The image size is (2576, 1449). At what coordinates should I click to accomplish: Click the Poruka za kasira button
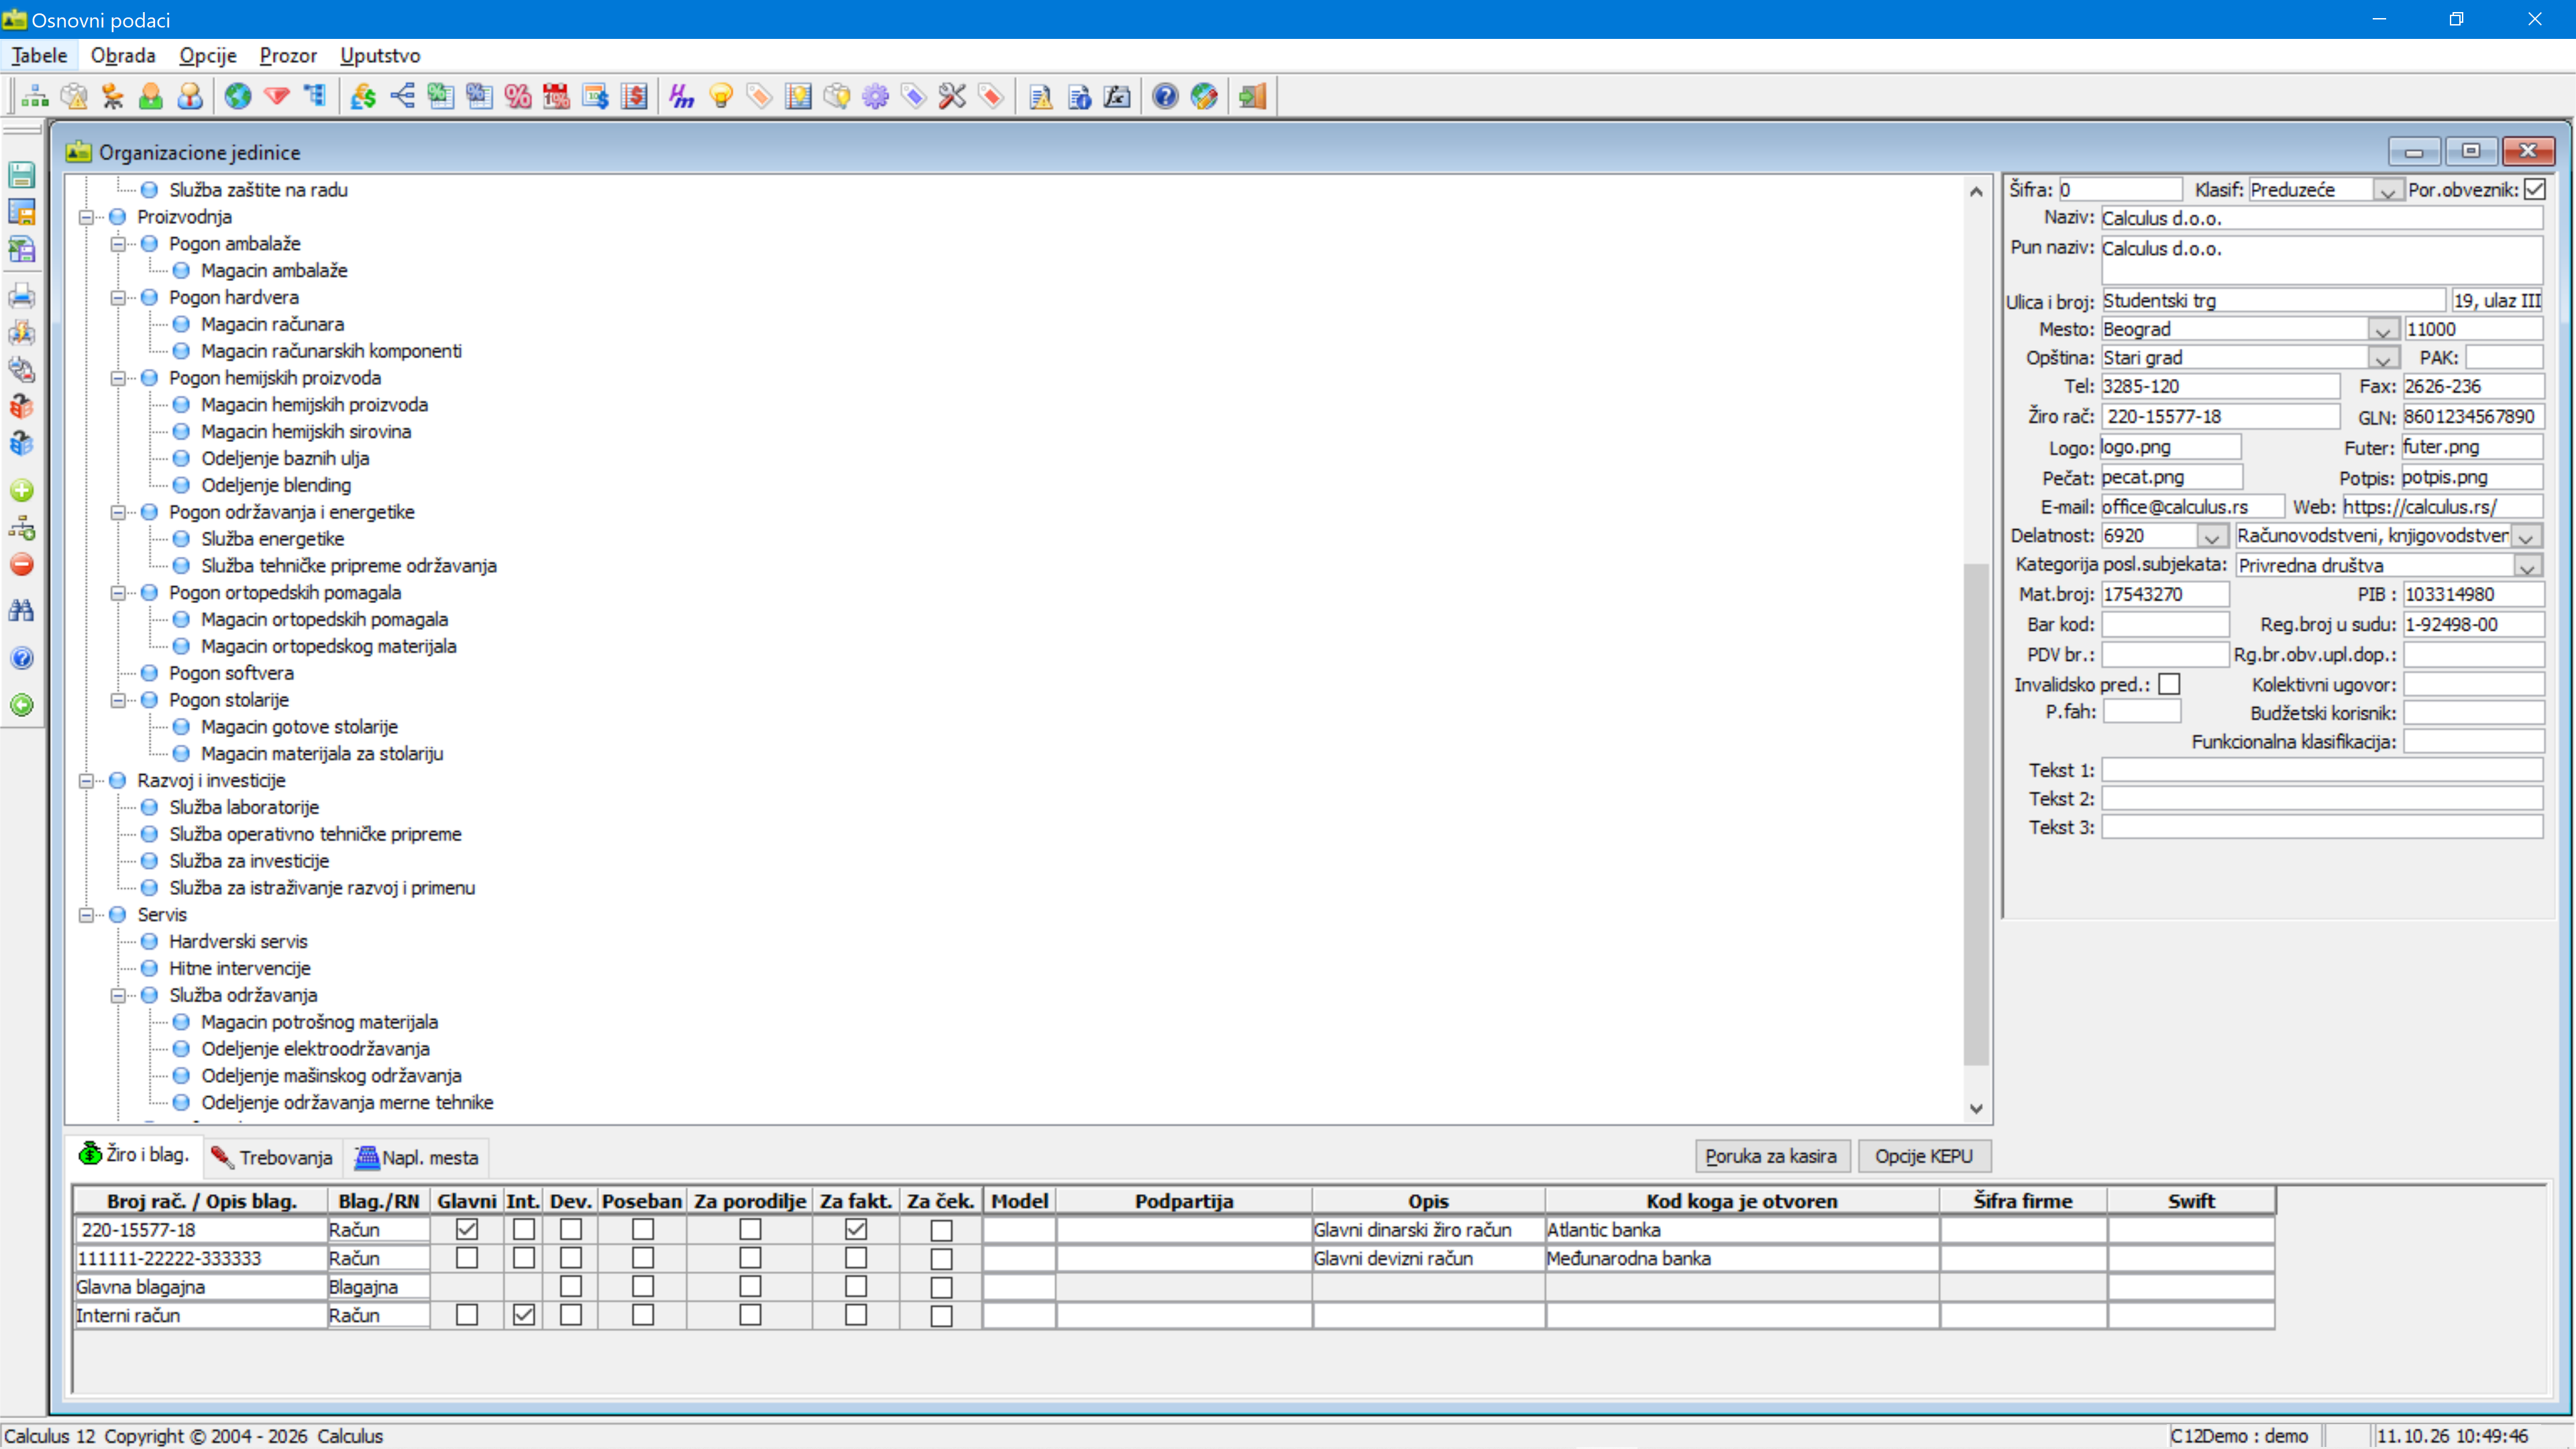pos(1771,1156)
